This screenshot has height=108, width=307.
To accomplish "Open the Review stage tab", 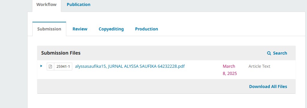I will click(x=80, y=29).
